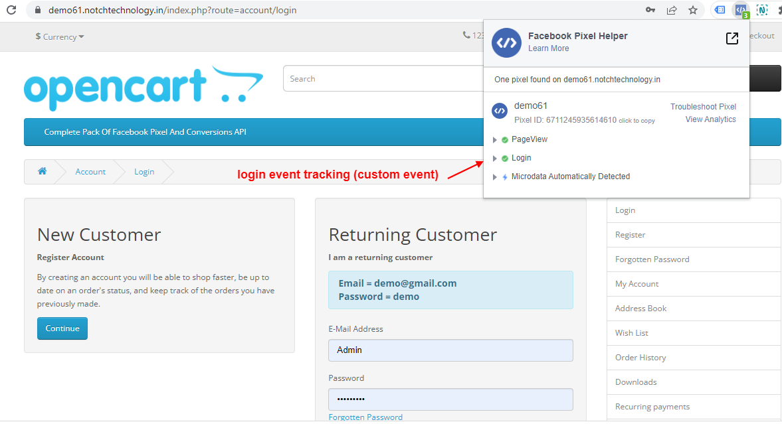
Task: Click the demo credentials info box
Action: pyautogui.click(x=450, y=290)
